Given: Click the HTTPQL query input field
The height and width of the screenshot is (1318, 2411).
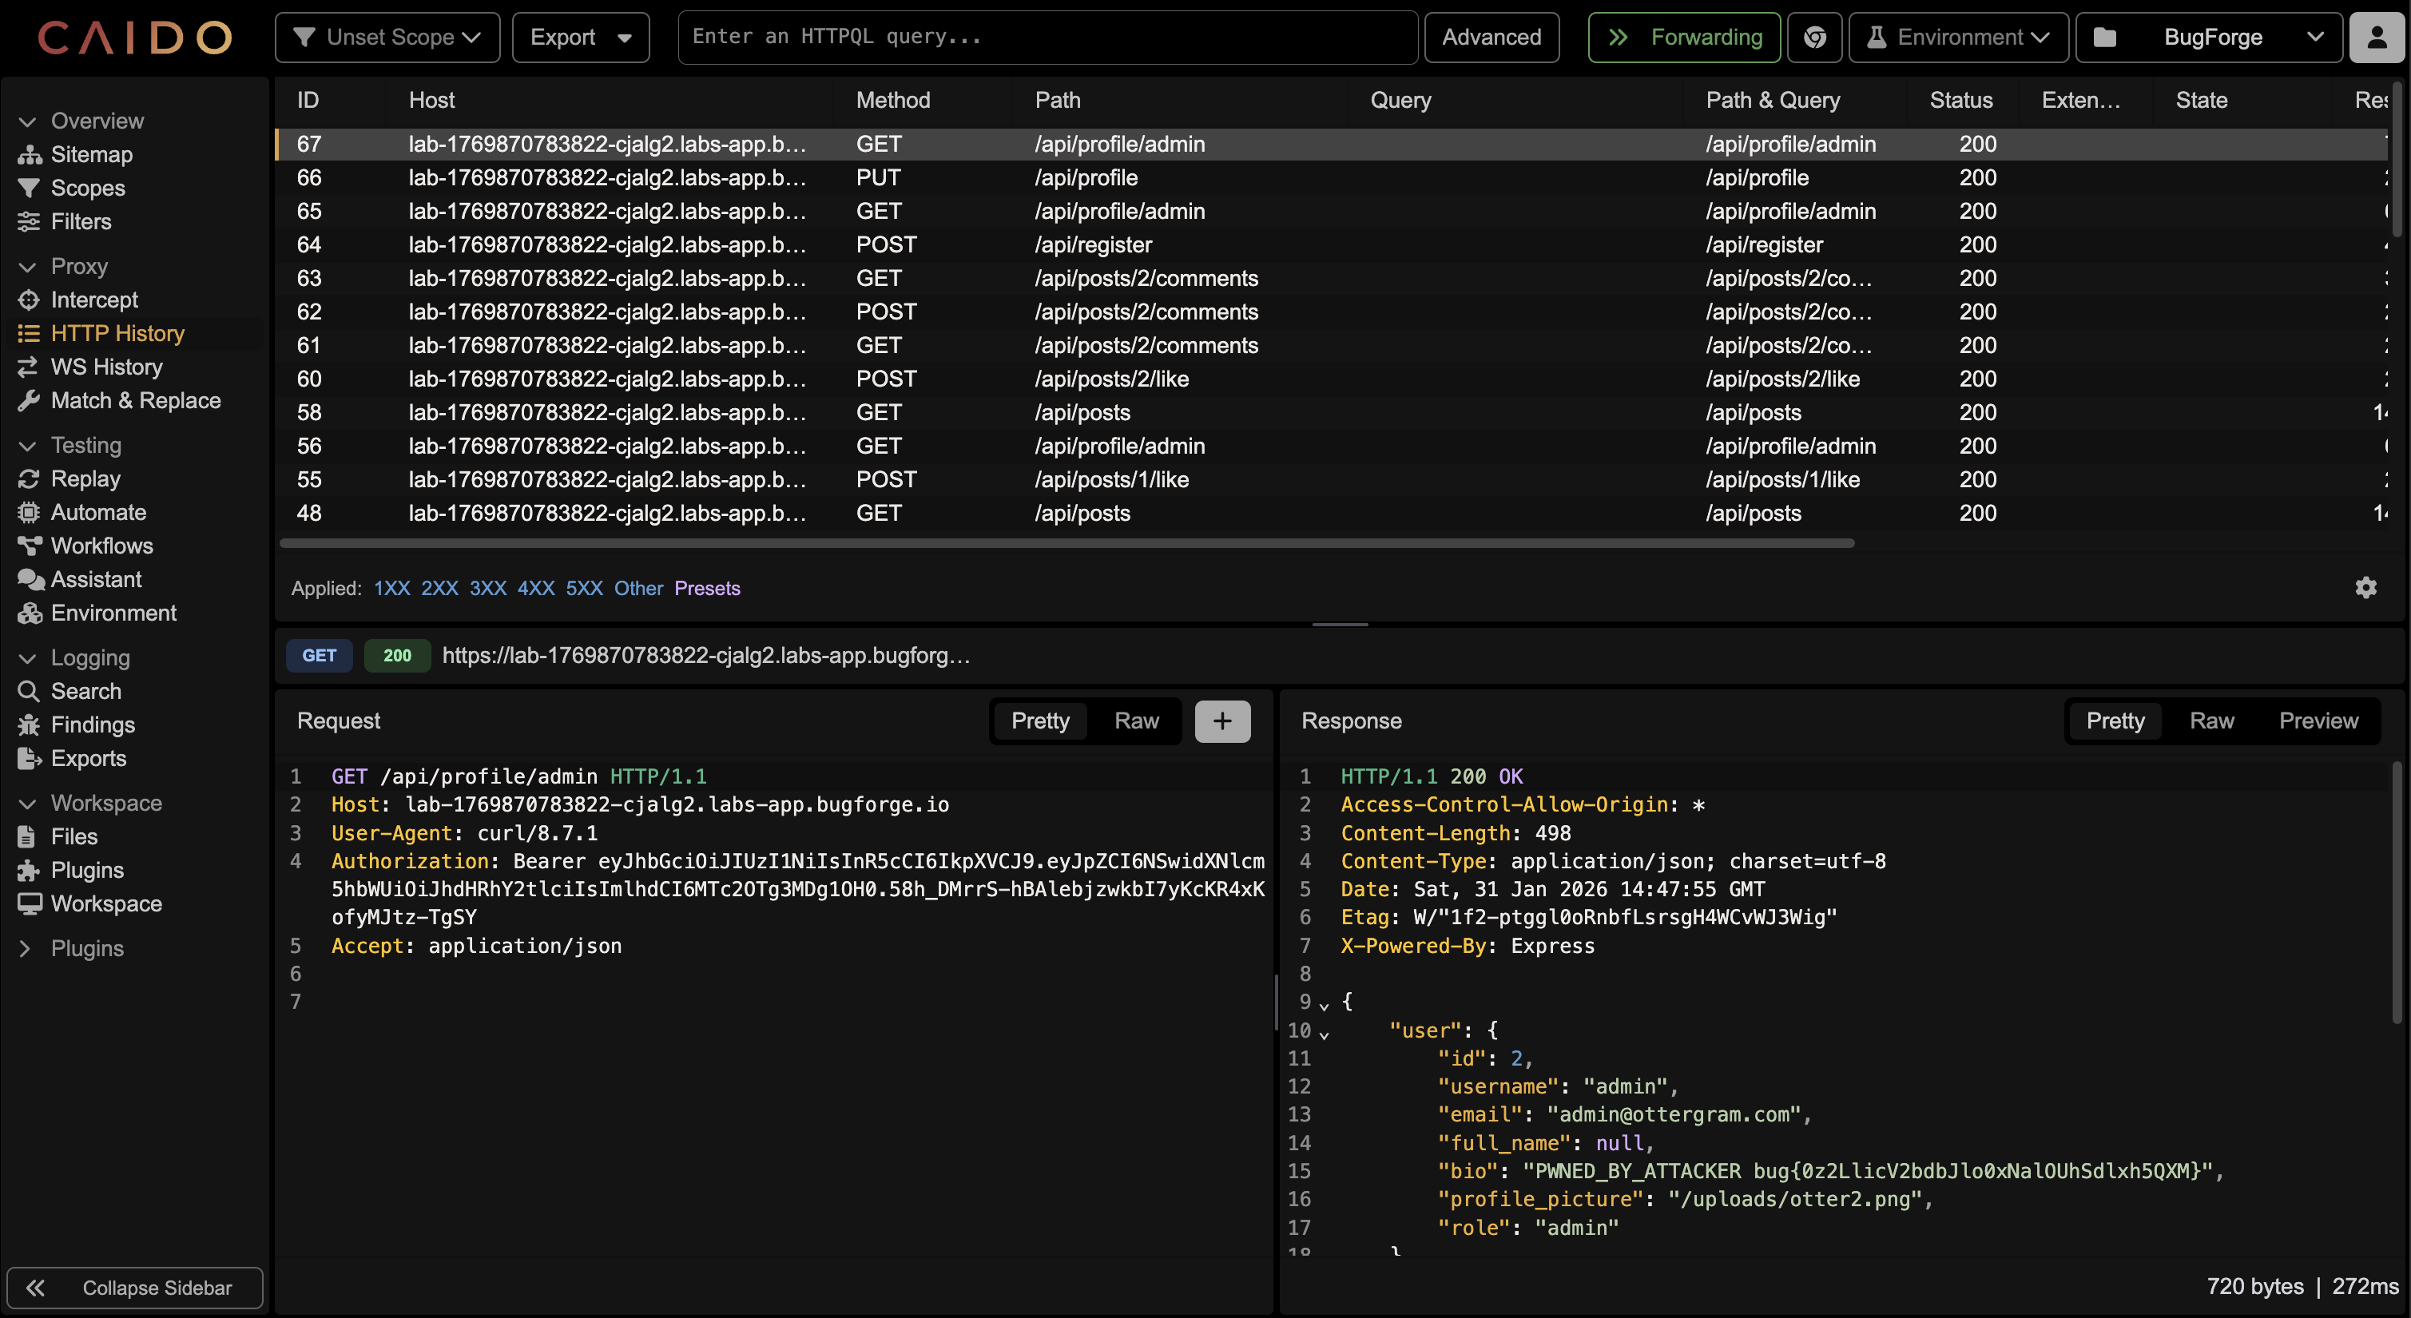Looking at the screenshot, I should click(1047, 38).
